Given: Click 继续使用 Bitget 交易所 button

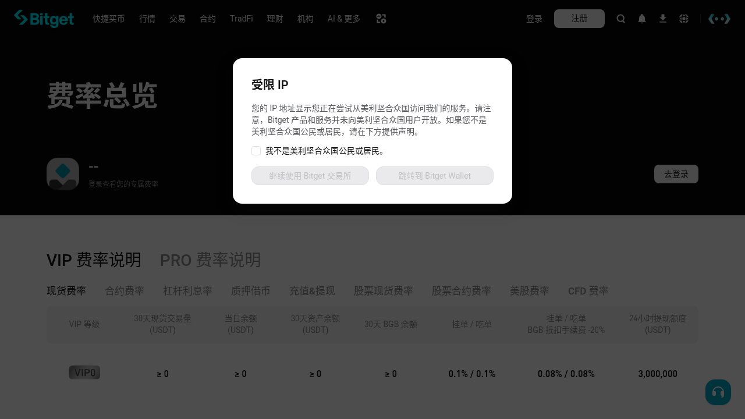Looking at the screenshot, I should 310,176.
